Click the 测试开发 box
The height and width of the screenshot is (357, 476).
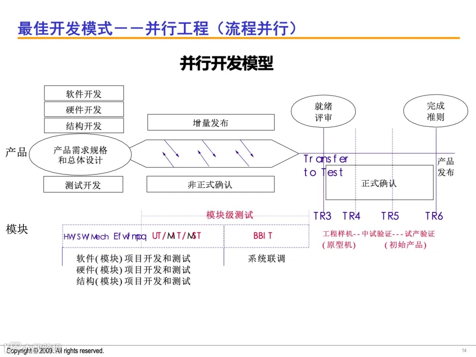click(x=83, y=184)
